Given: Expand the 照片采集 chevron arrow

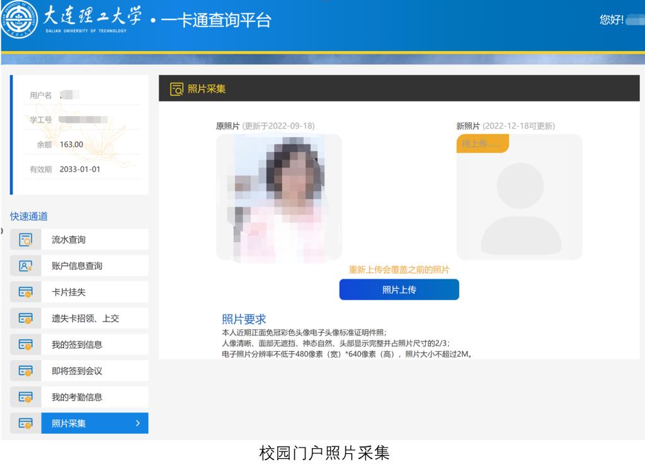Looking at the screenshot, I should (x=137, y=424).
